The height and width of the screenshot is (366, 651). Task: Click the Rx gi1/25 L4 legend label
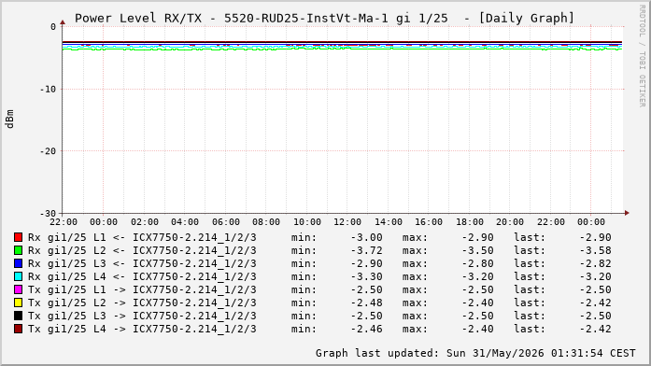pos(142,276)
